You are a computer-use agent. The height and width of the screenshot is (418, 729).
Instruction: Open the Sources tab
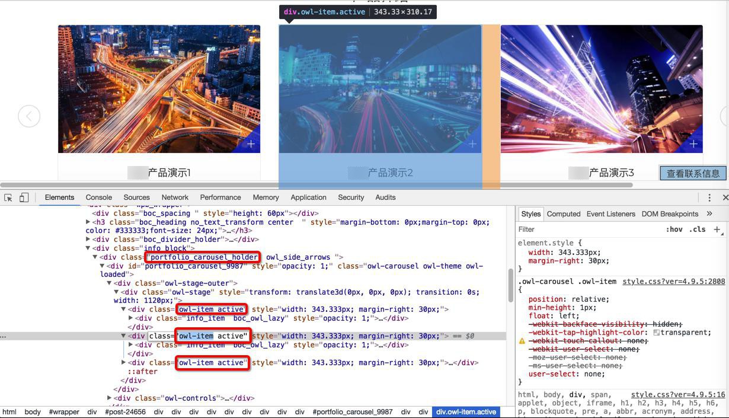(x=137, y=197)
